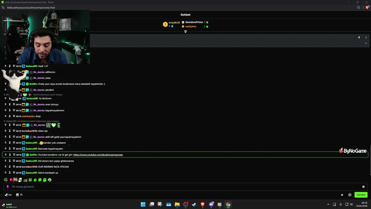Open username kurtsiken1616 on 'Attım abı'
This screenshot has height=209, width=371.
[x=29, y=131]
